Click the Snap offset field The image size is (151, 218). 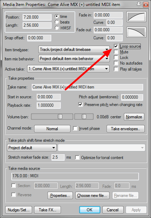coord(39,38)
